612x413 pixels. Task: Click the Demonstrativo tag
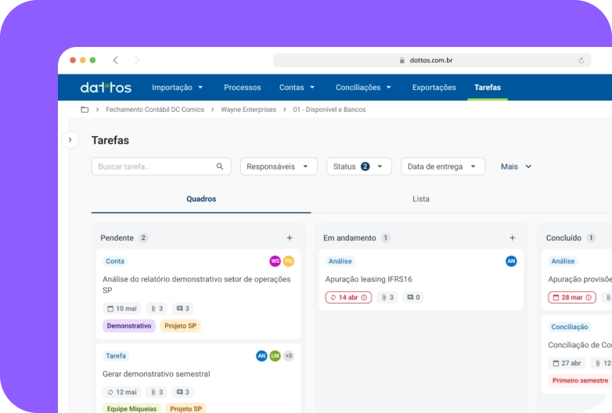[x=129, y=325]
